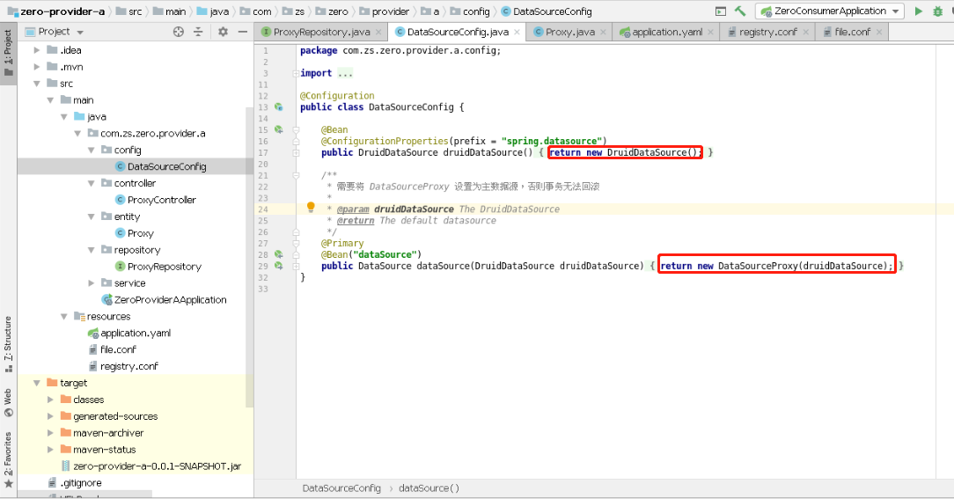Screen dimensions: 954x499
Task: Collapse the config package
Action: pyautogui.click(x=92, y=150)
